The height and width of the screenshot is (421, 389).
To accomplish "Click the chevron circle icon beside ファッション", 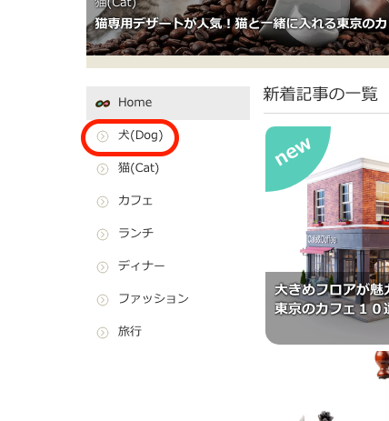I will pos(103,300).
